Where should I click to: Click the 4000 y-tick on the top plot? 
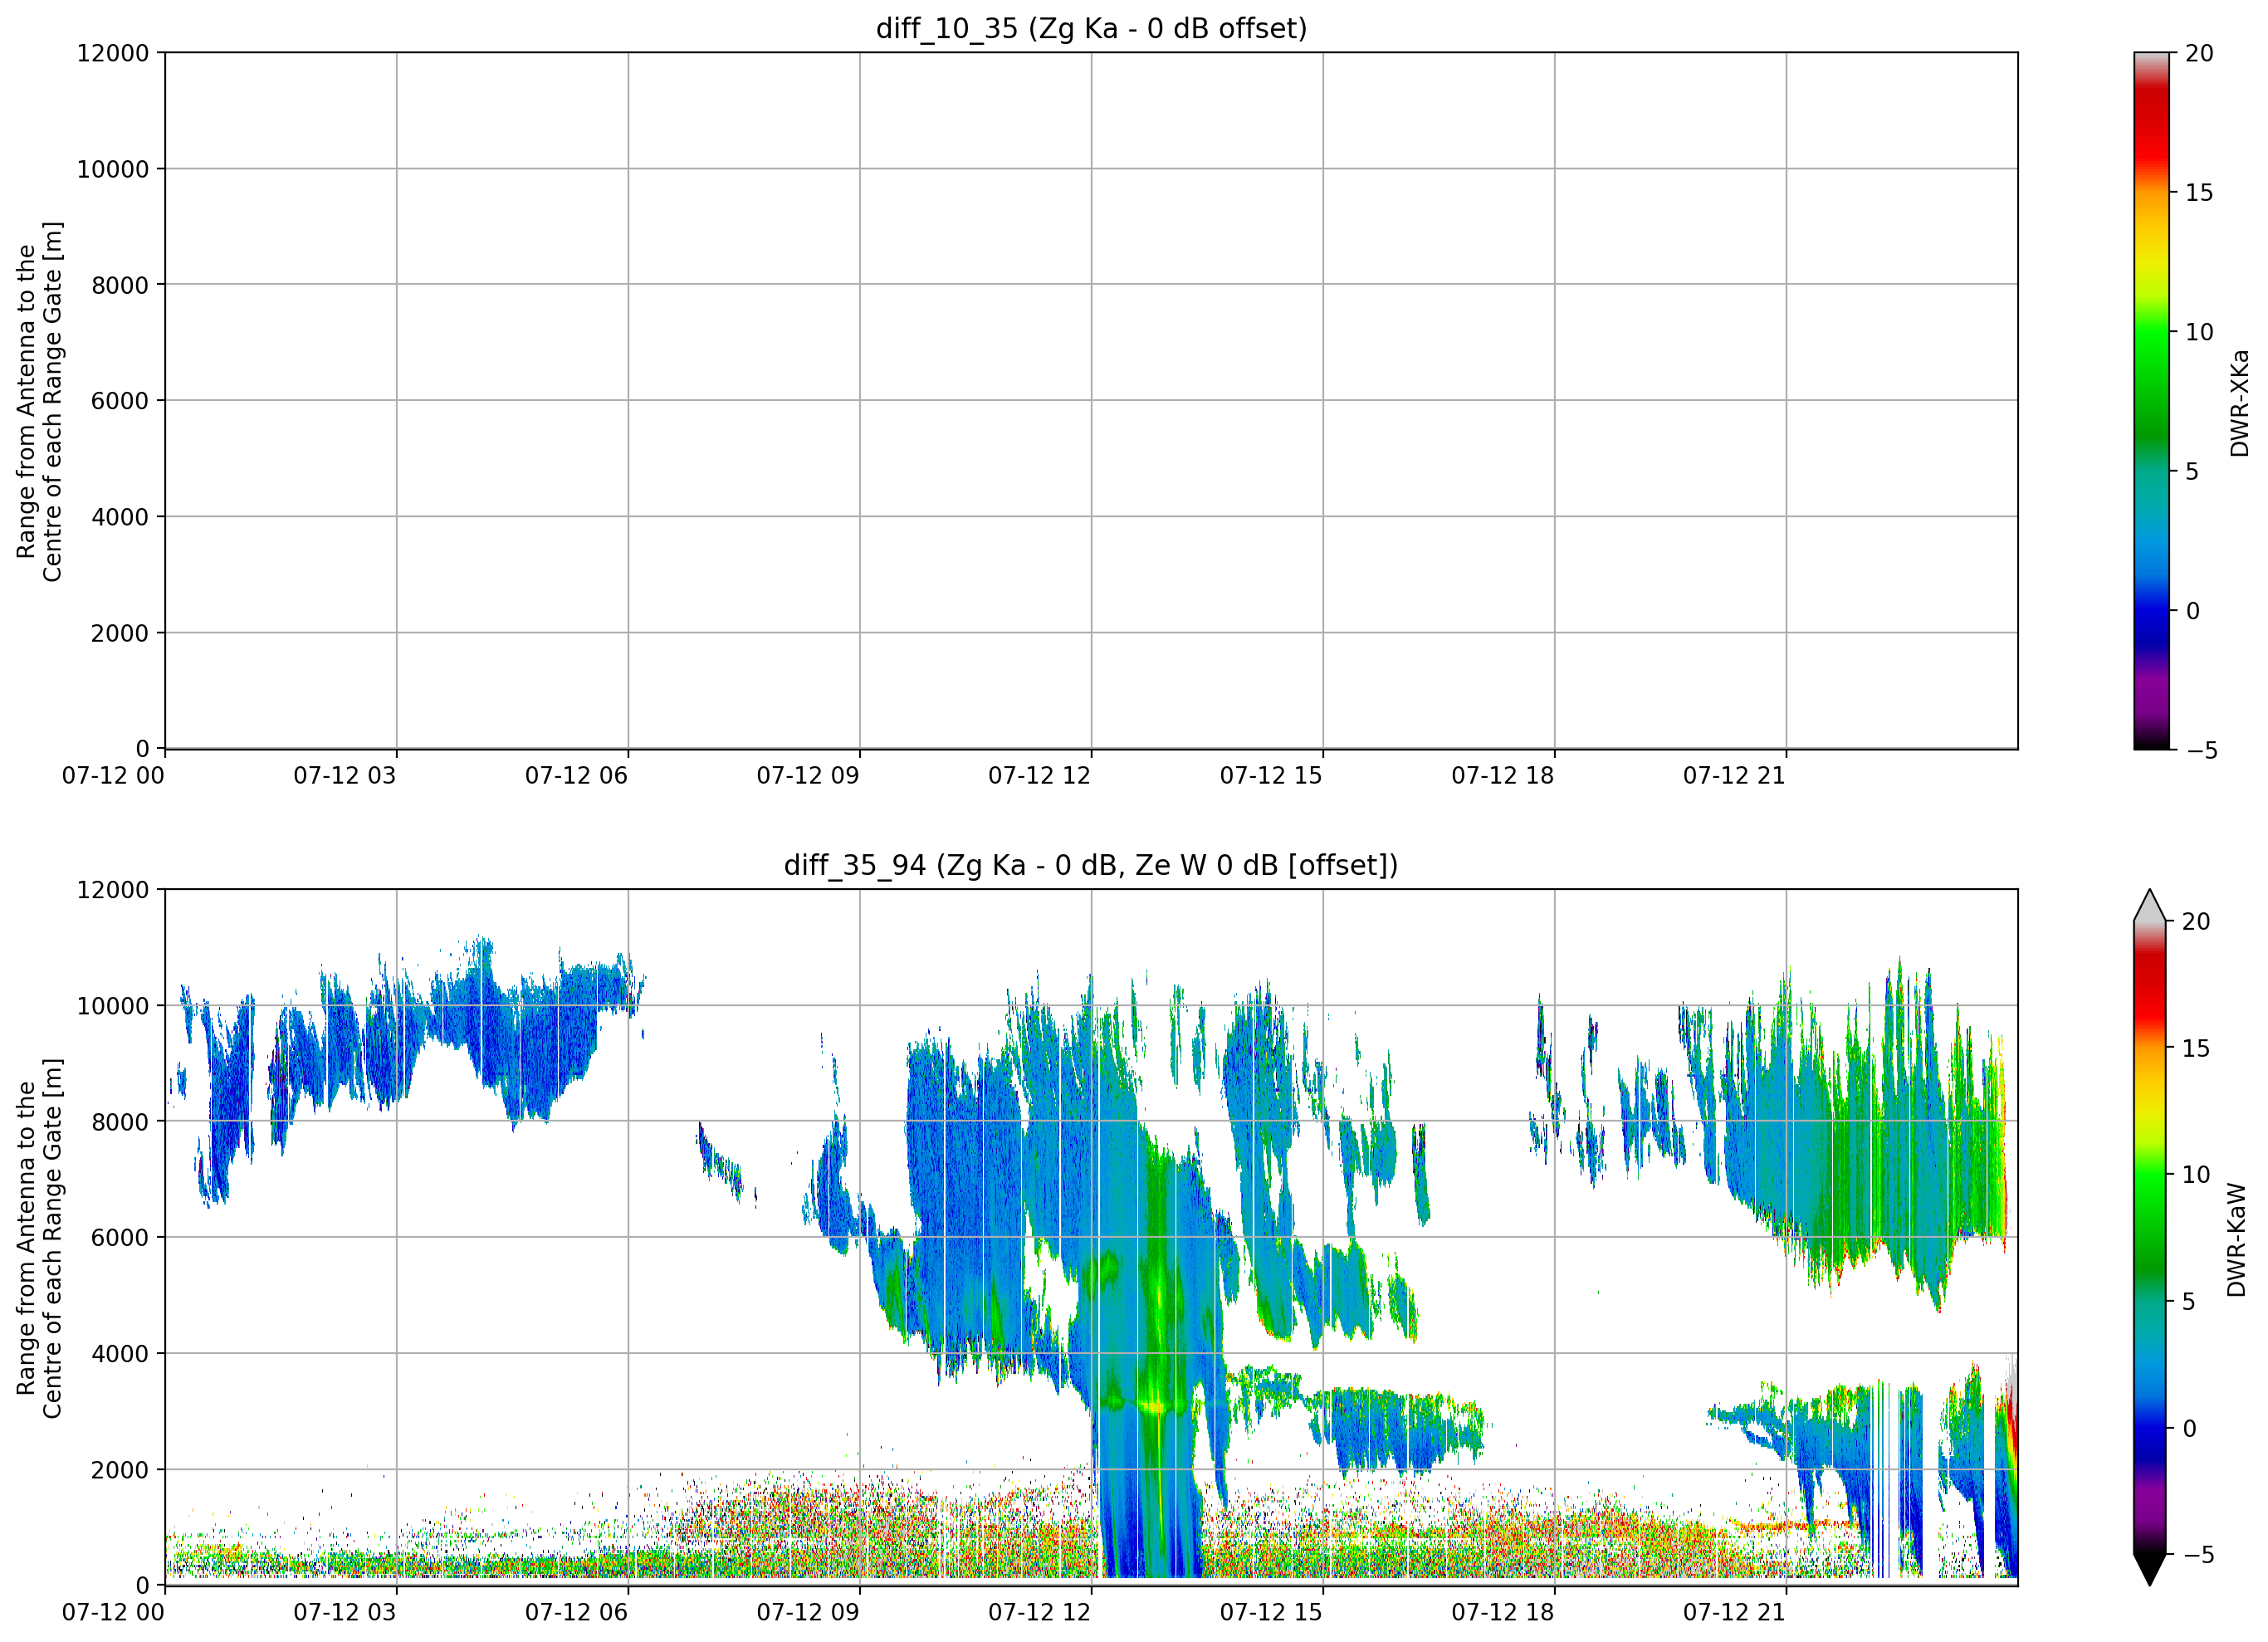120,517
